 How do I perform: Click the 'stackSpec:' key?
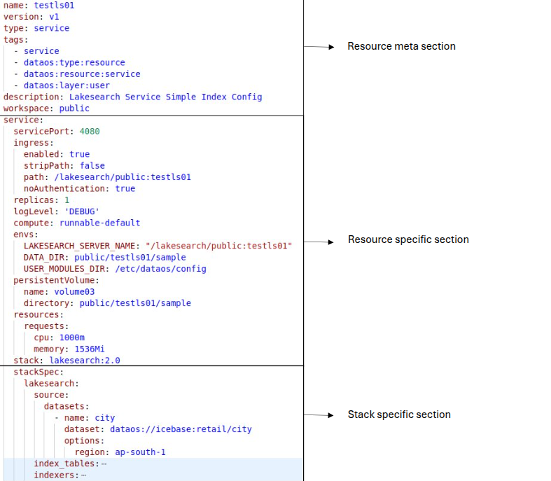(x=39, y=372)
